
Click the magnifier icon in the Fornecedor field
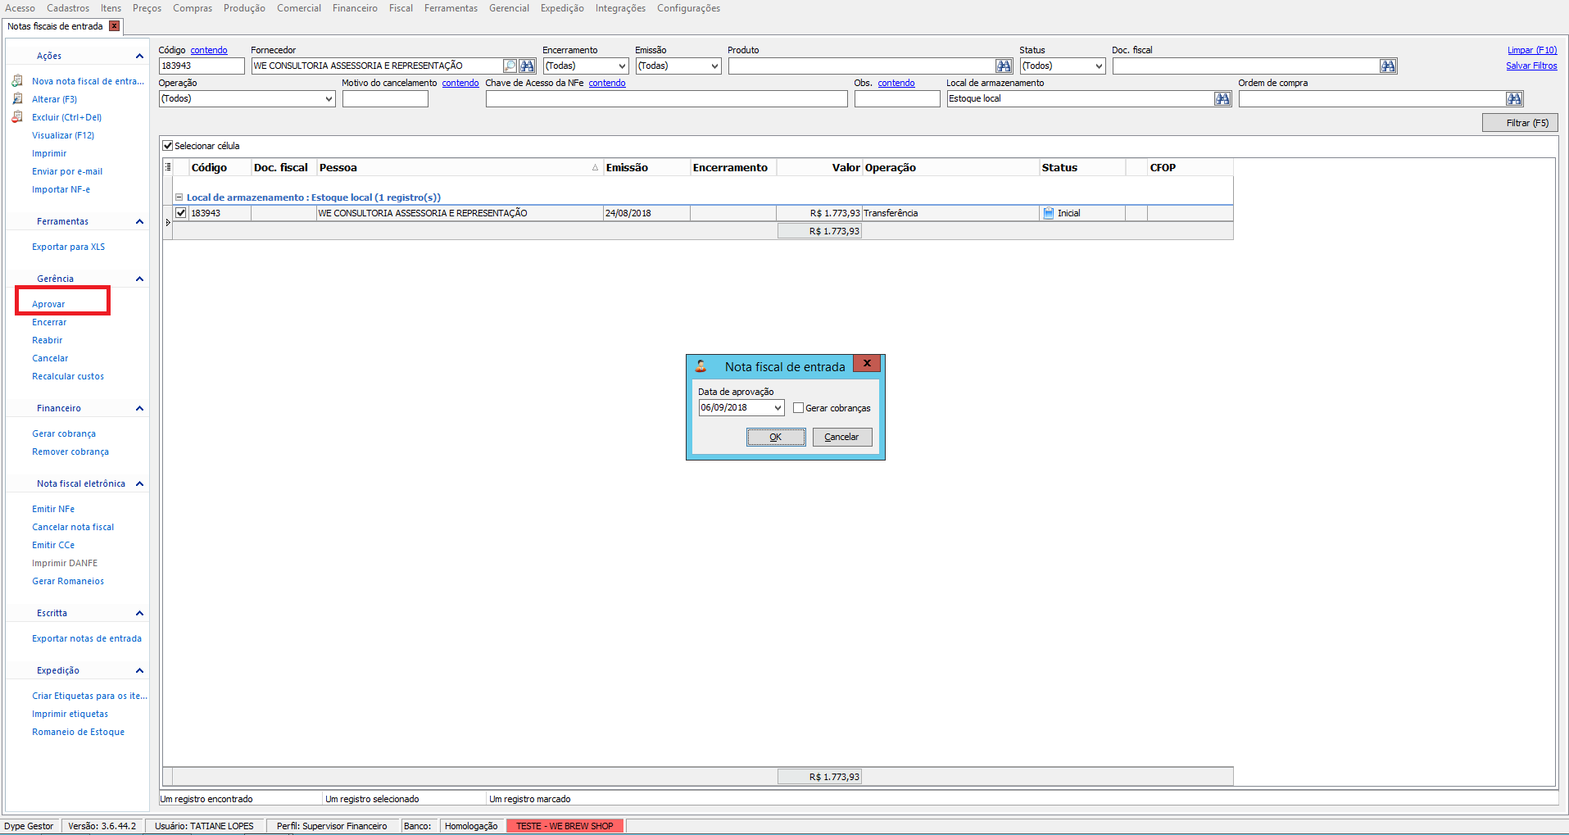(510, 66)
